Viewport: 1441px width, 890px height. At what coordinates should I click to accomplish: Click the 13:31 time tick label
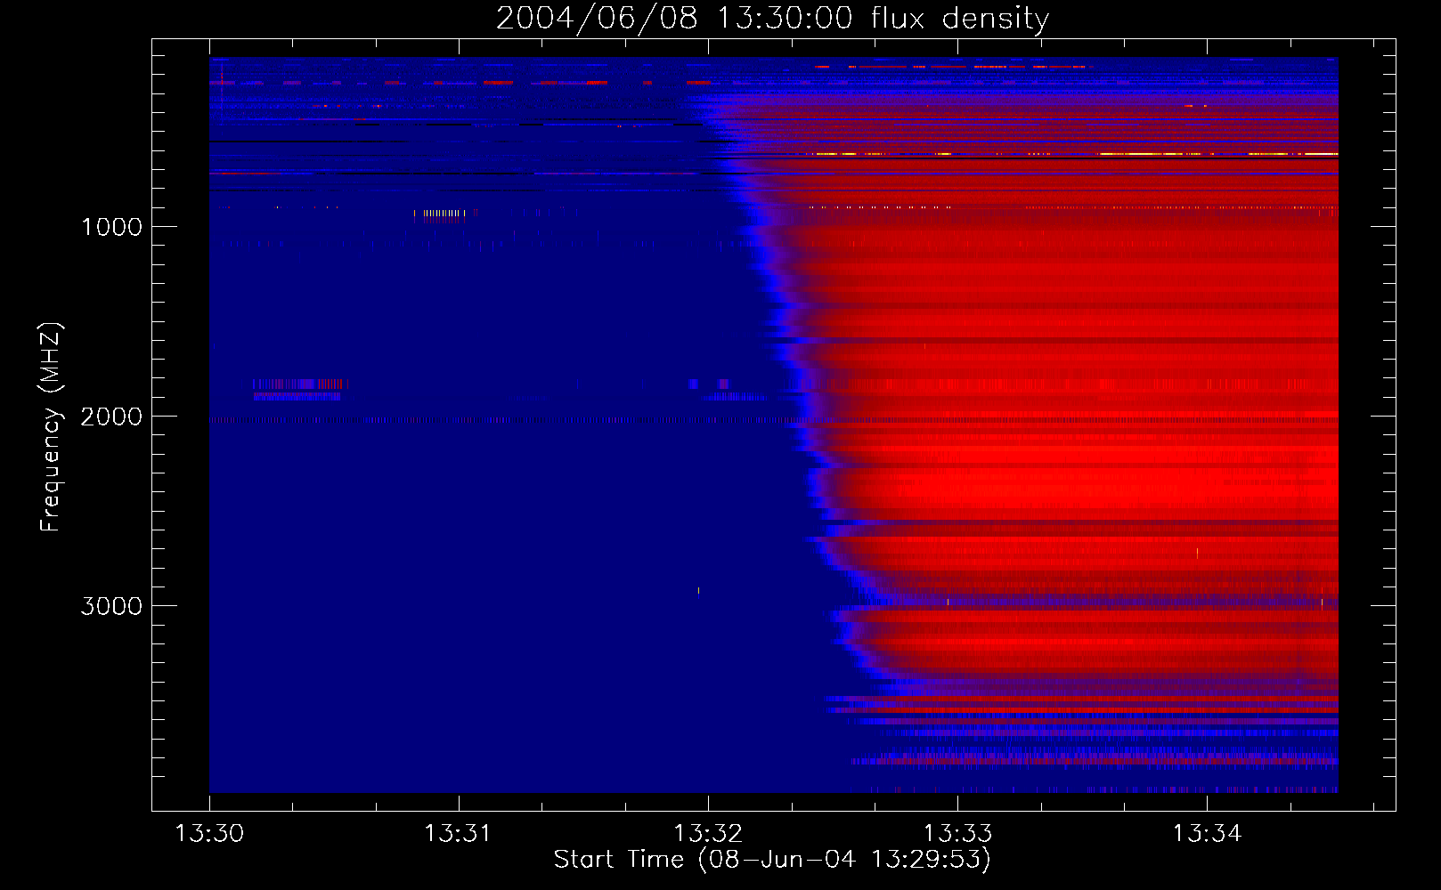(x=459, y=834)
